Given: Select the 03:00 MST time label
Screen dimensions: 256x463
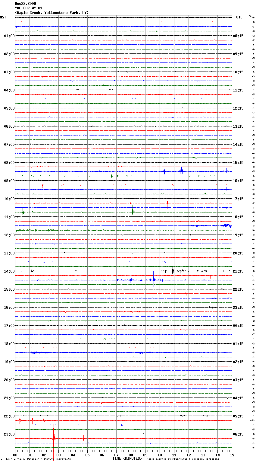Looking at the screenshot, I should [x=9, y=72].
